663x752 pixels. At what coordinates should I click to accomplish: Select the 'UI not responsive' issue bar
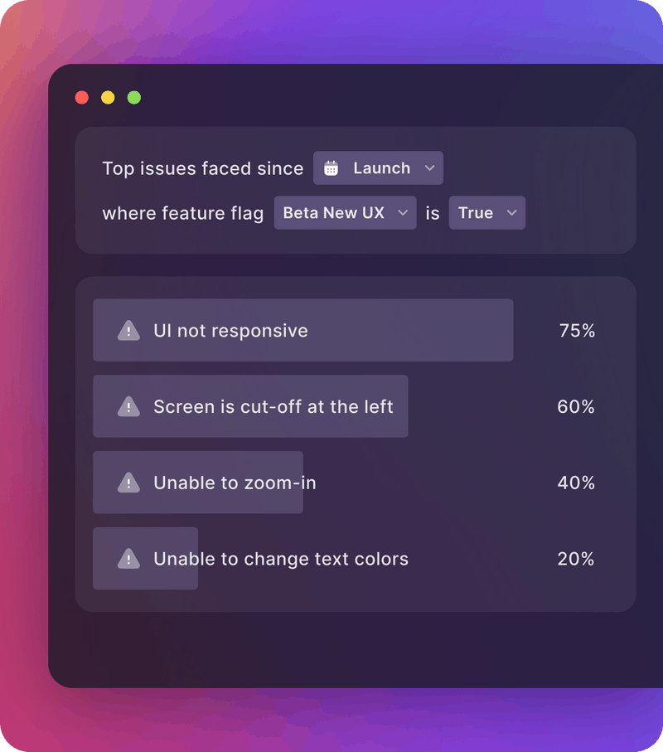point(302,330)
